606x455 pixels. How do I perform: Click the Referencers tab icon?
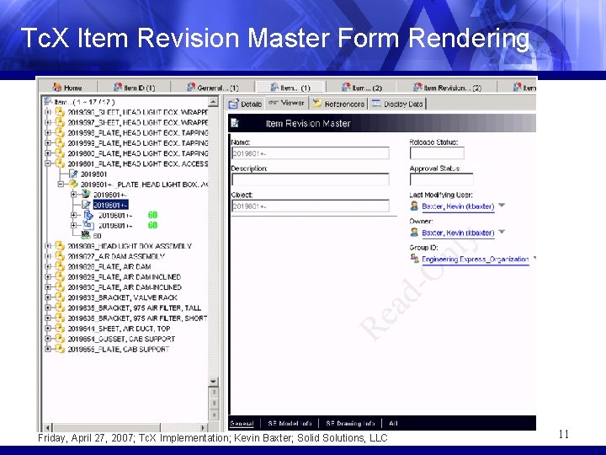pyautogui.click(x=317, y=103)
